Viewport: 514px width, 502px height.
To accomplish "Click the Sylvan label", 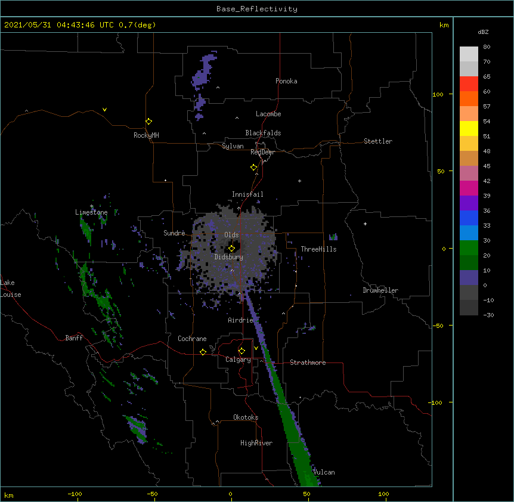I will (x=233, y=146).
